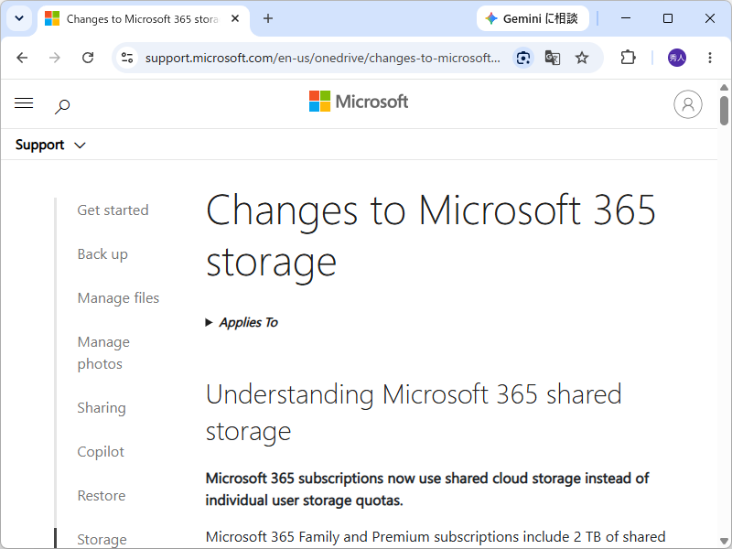Open the translate page icon
This screenshot has height=549, width=732.
pos(553,58)
